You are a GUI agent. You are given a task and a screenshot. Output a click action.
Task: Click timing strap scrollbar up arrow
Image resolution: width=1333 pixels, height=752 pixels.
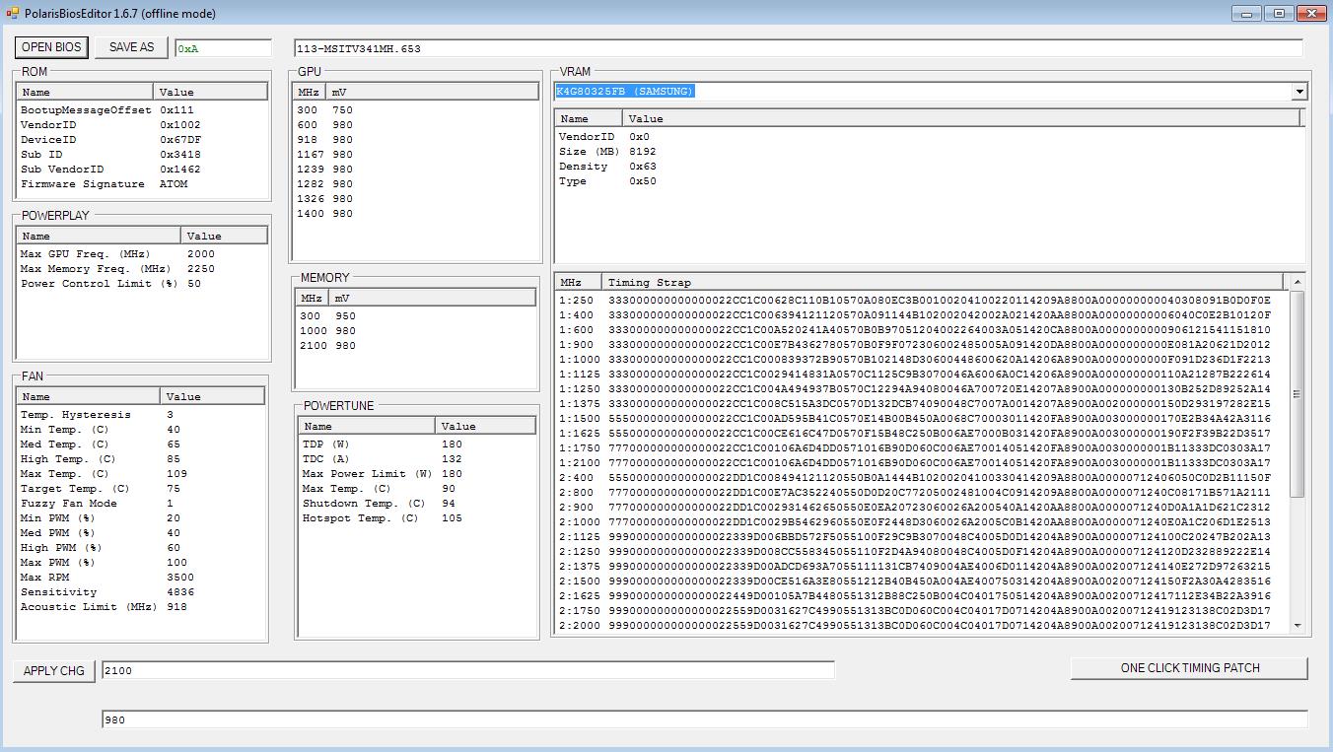pyautogui.click(x=1298, y=282)
